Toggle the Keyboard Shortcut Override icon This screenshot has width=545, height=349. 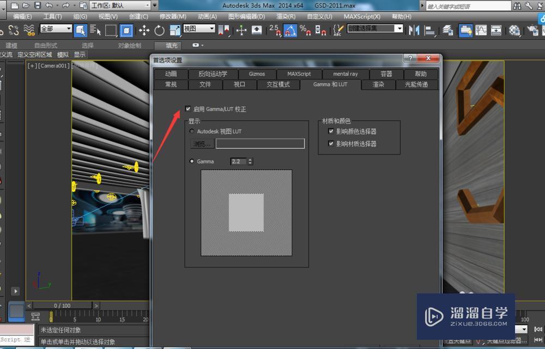coord(257,30)
